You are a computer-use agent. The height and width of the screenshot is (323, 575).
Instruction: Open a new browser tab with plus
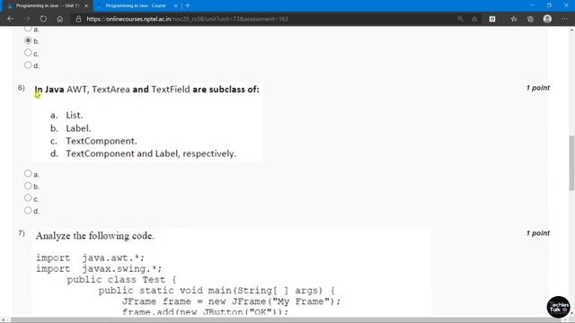(188, 5)
